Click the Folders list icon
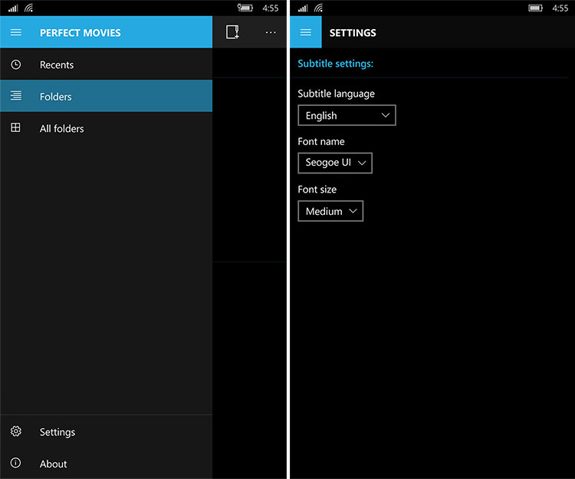The width and height of the screenshot is (575, 479). point(16,96)
